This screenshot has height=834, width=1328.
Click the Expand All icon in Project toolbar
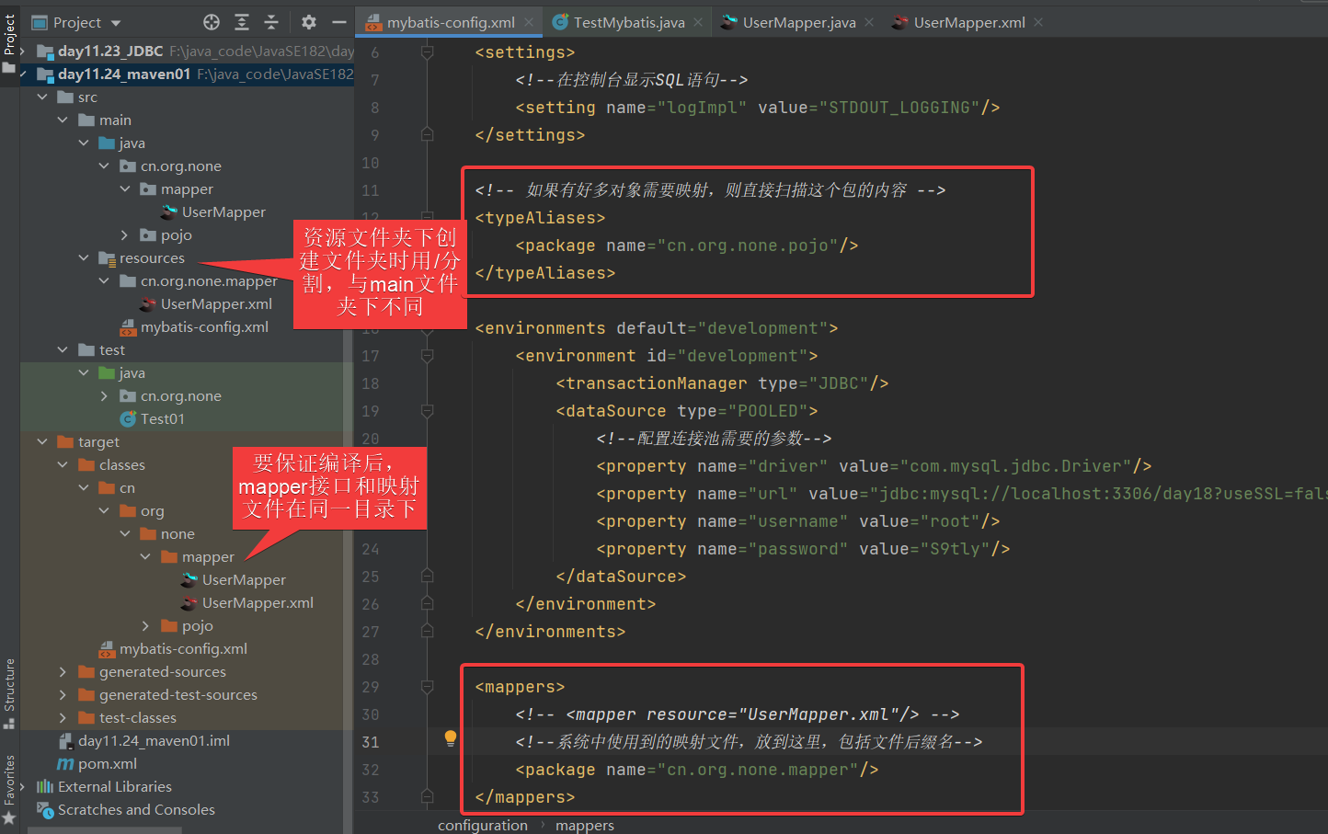[x=242, y=22]
